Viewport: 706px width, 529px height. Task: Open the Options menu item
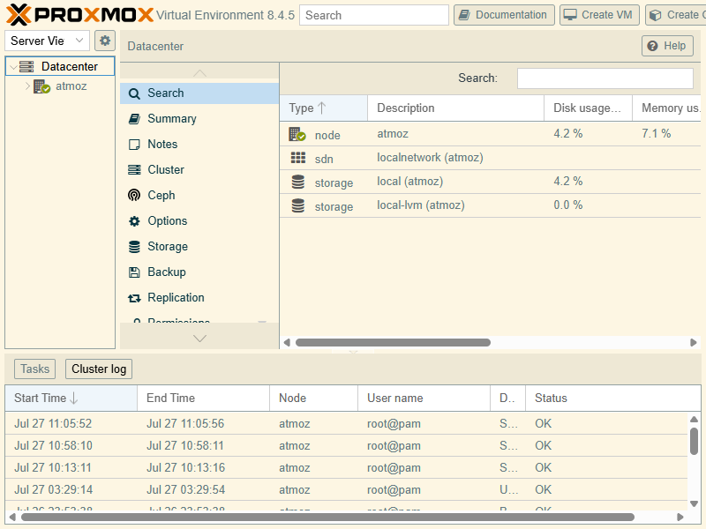pos(199,221)
